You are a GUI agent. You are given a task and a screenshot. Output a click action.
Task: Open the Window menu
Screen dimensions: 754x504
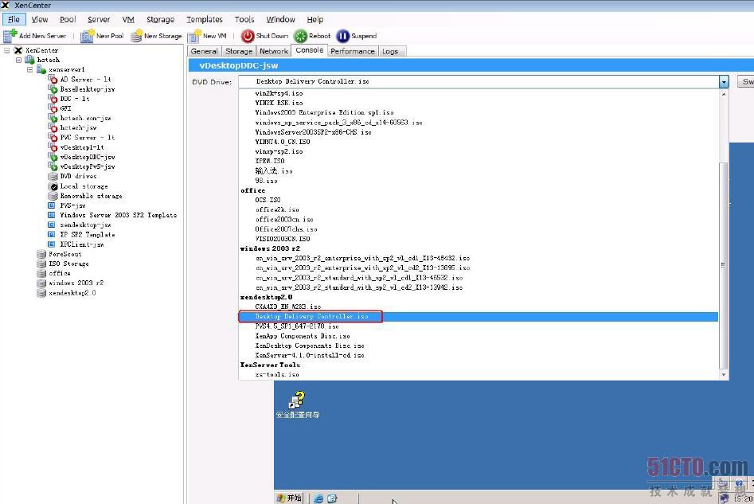pos(280,19)
